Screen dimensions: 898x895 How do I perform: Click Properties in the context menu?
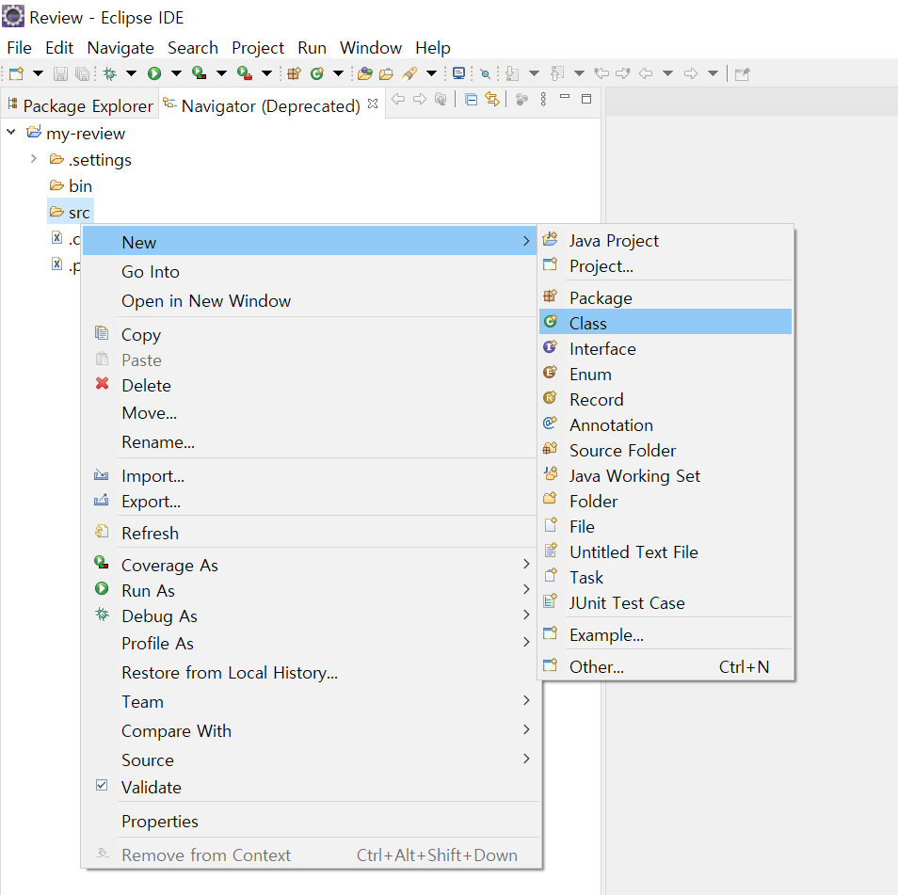click(310, 822)
